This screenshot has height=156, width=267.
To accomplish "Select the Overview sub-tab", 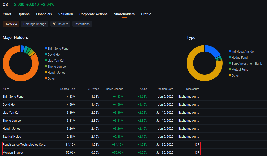I will [x=11, y=24].
